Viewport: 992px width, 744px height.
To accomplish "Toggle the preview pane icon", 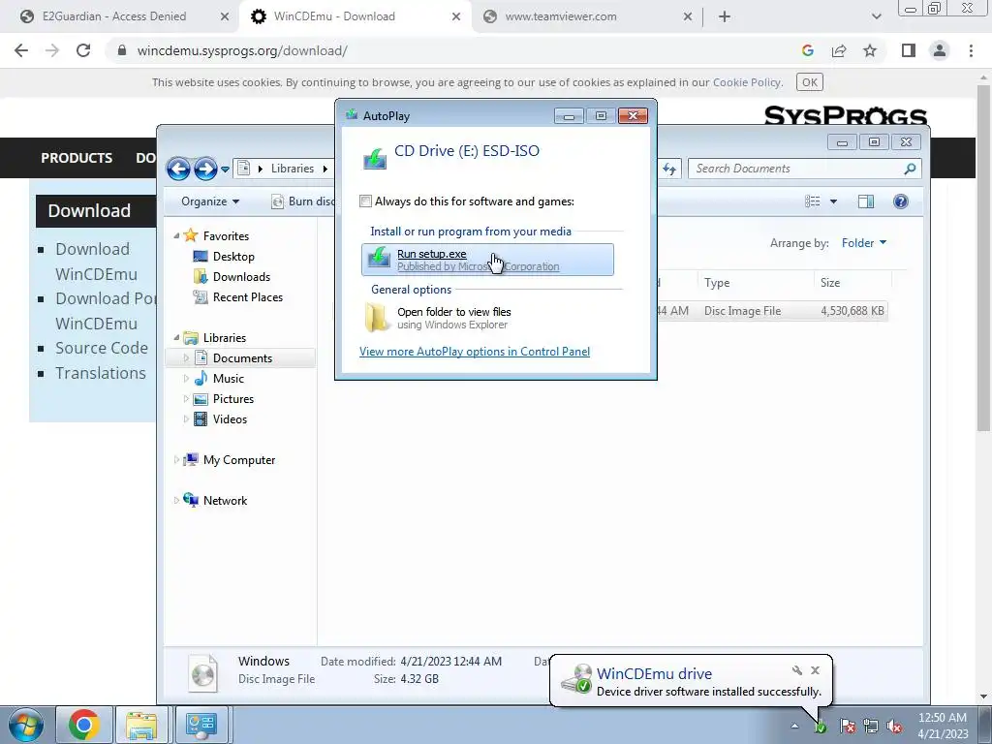I will point(865,201).
